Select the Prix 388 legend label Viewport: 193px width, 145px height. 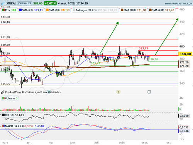[x=9, y=10]
